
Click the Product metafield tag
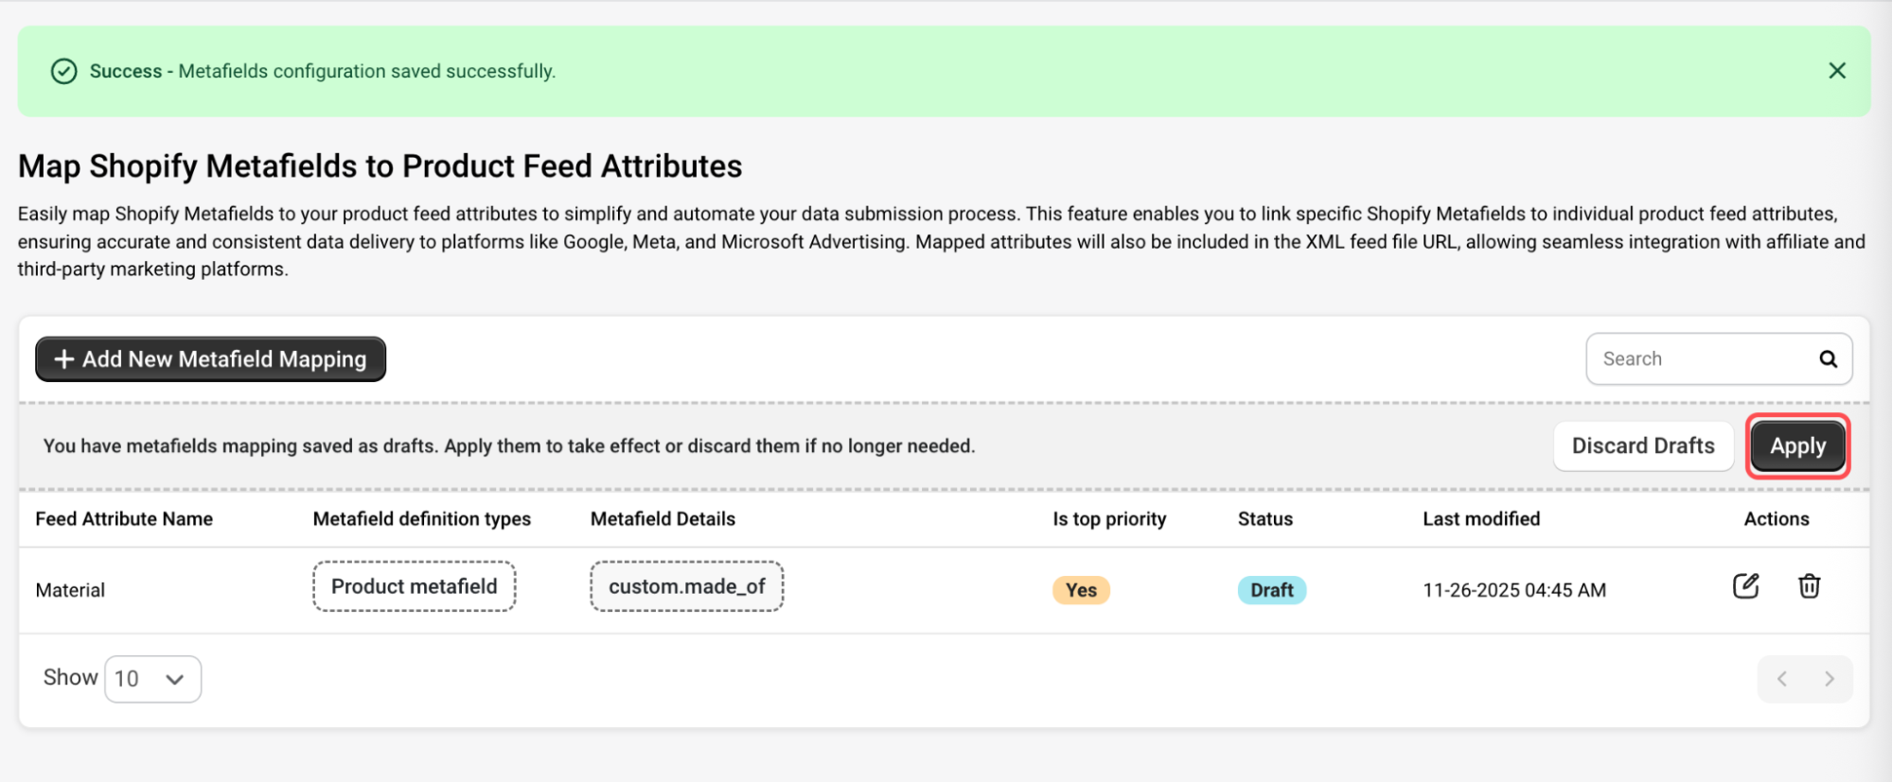click(x=414, y=586)
